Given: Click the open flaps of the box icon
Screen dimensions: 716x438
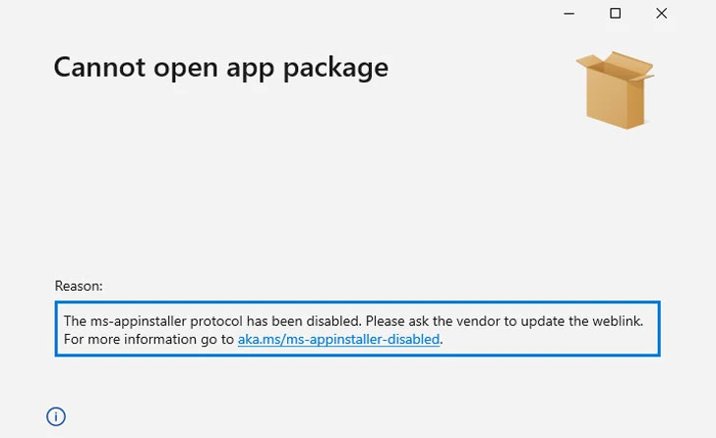Looking at the screenshot, I should click(616, 66).
